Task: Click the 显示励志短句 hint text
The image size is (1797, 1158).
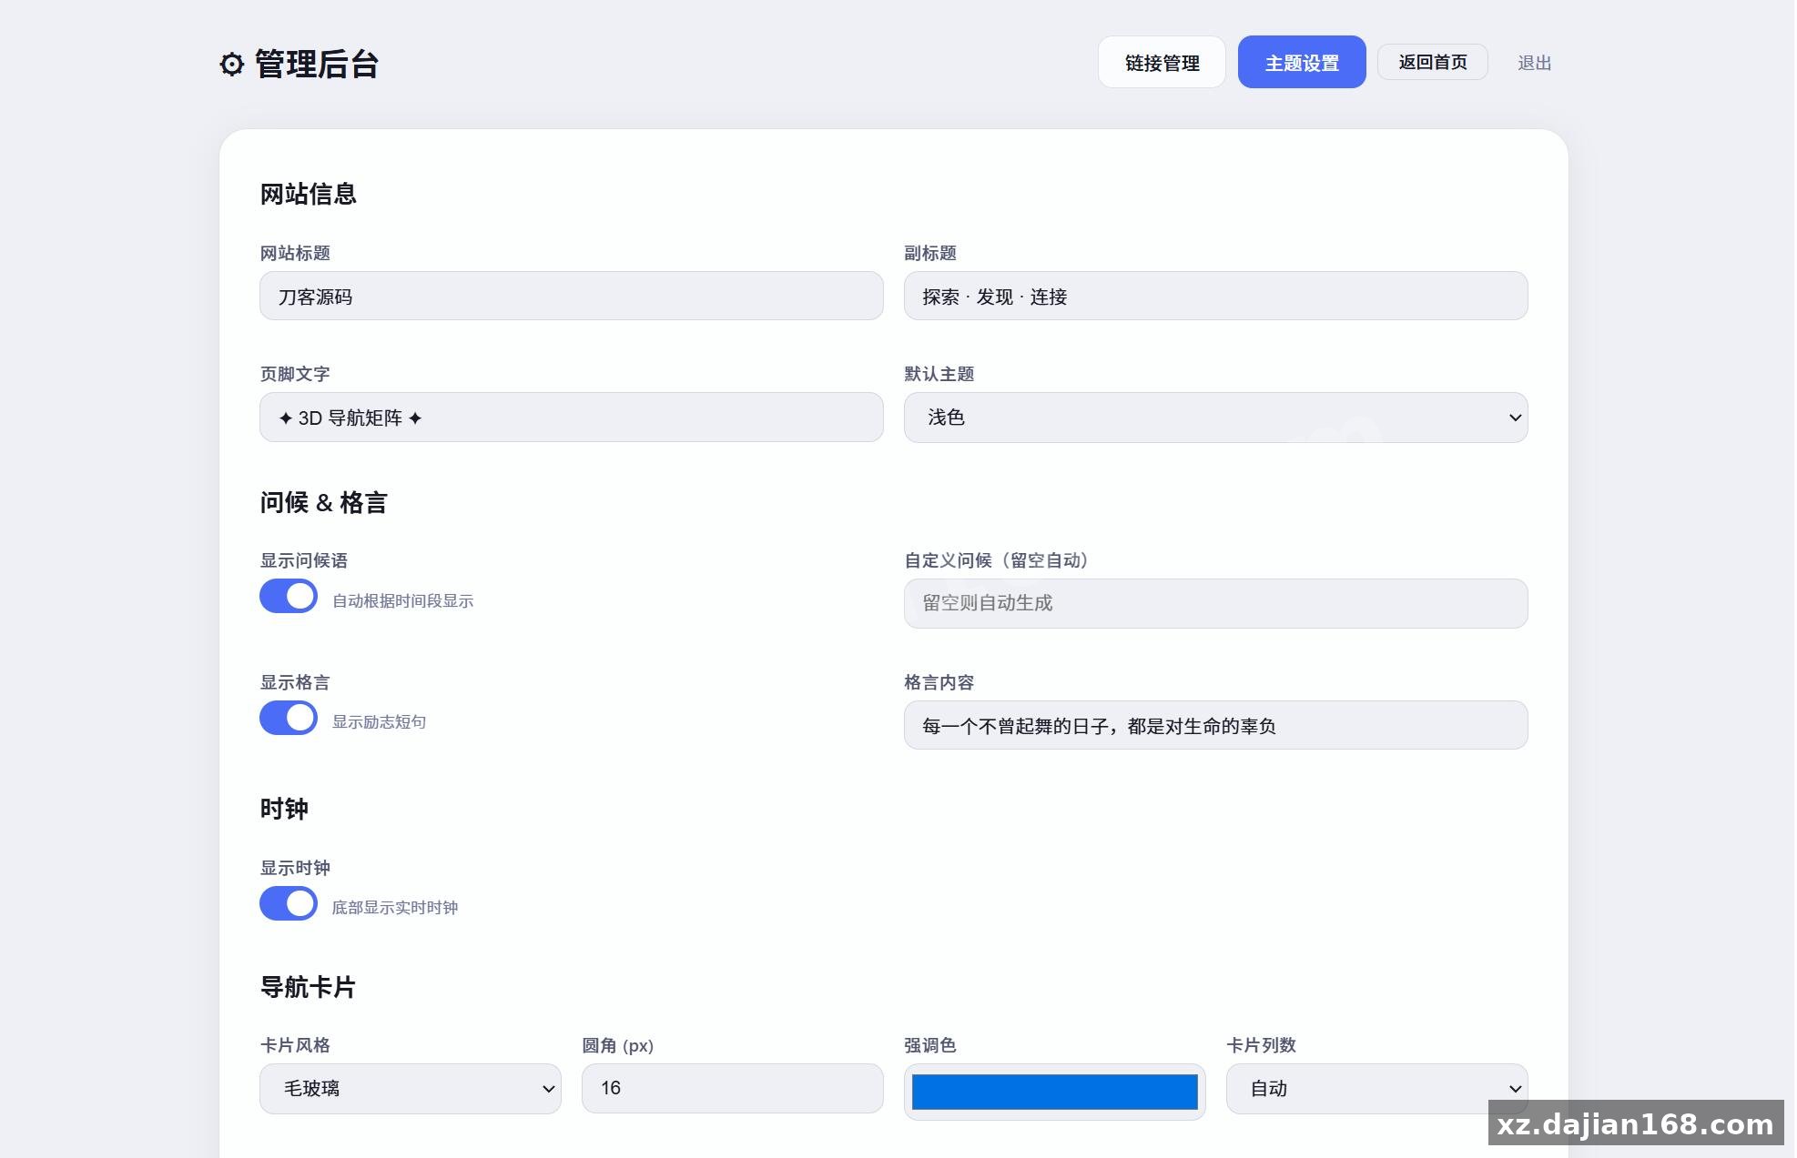Action: [x=379, y=721]
